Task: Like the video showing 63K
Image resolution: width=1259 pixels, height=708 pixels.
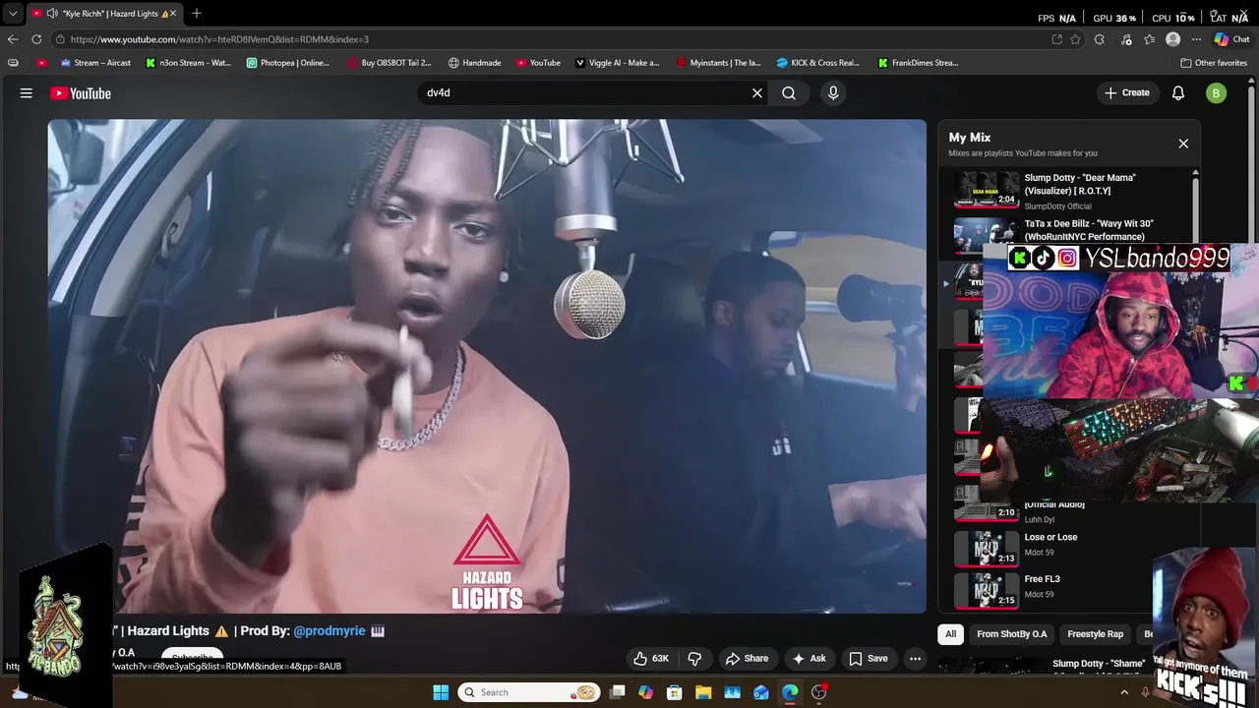Action: pos(651,659)
